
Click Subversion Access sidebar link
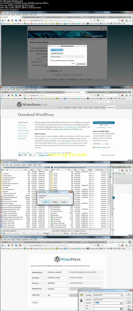tap(23, 130)
